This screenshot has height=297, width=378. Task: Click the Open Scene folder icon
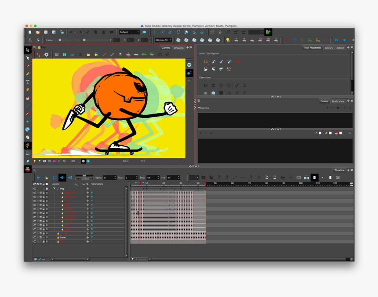[38, 32]
